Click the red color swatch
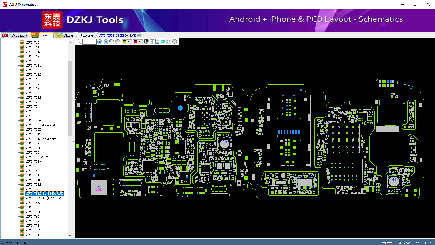This screenshot has height=245, width=435. pyautogui.click(x=135, y=42)
